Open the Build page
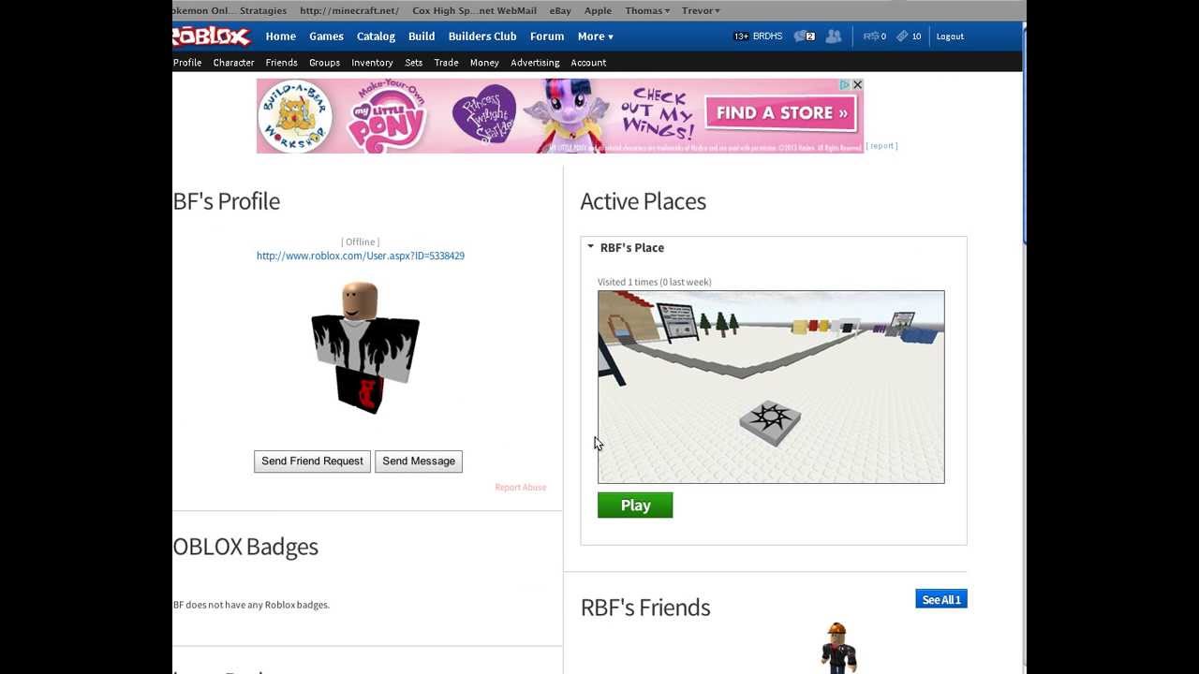 [422, 37]
